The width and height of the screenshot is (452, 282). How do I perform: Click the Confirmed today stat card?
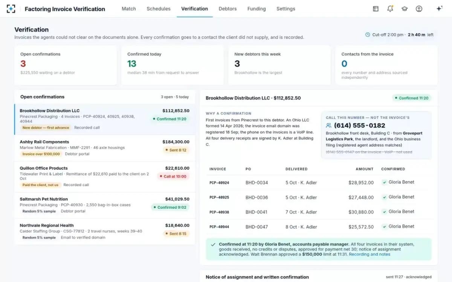pos(173,65)
